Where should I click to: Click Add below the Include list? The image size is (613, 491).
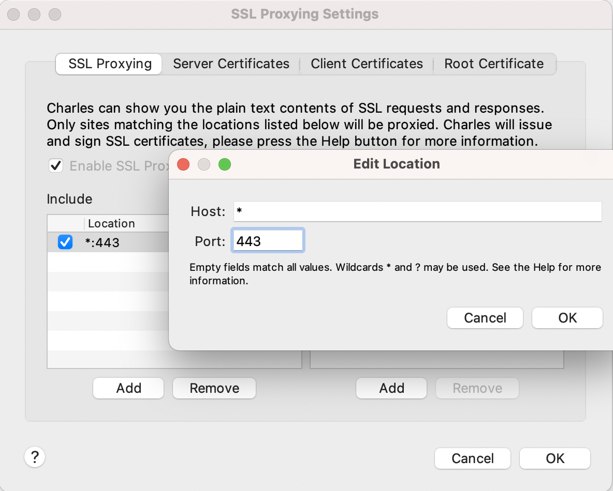(128, 388)
